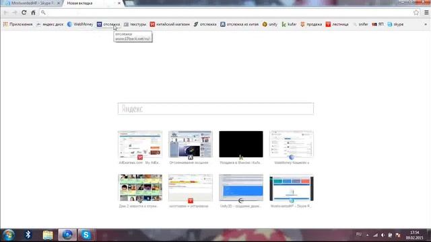431x242 pixels.
Task: Open the unity bookmark
Action: coord(270,24)
